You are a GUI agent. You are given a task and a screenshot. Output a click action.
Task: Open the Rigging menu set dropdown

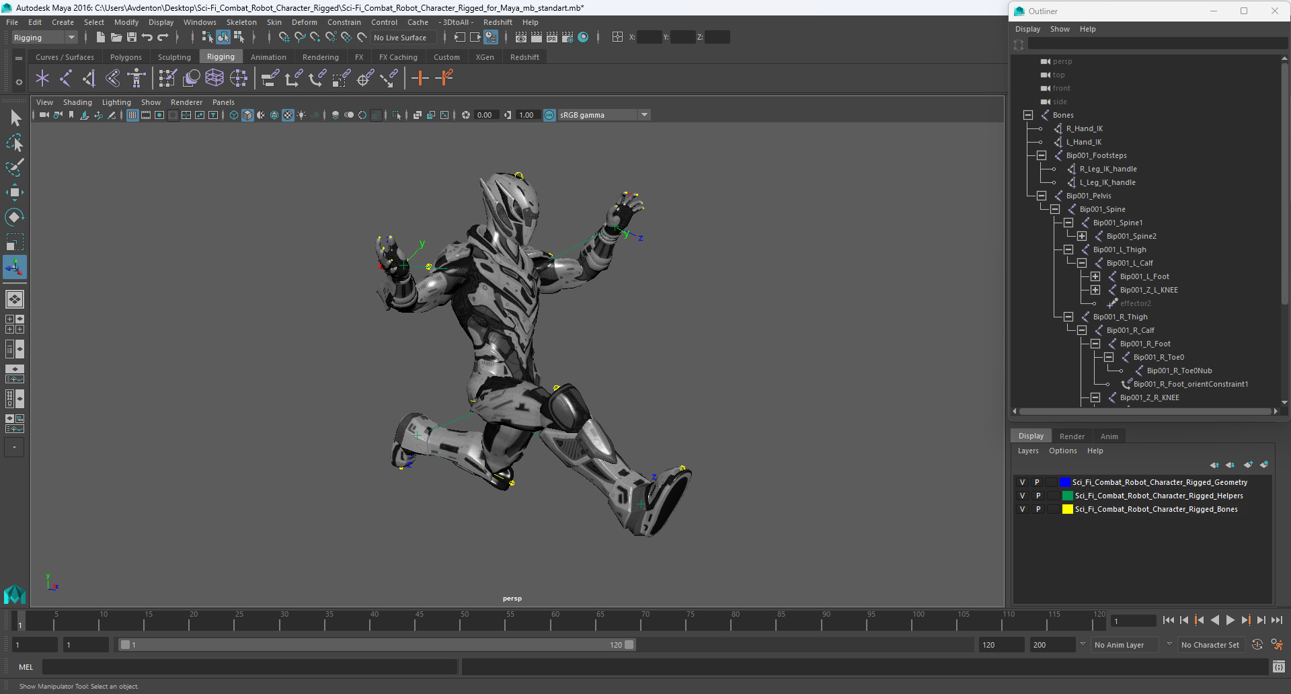(x=44, y=38)
